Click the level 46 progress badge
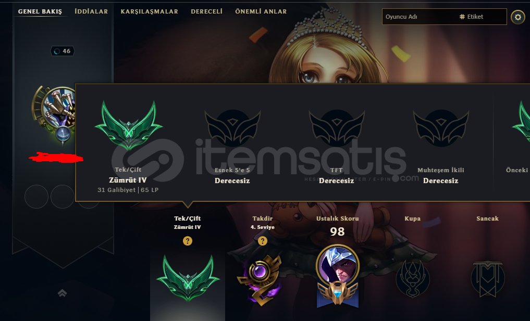This screenshot has width=530, height=321. [62, 51]
